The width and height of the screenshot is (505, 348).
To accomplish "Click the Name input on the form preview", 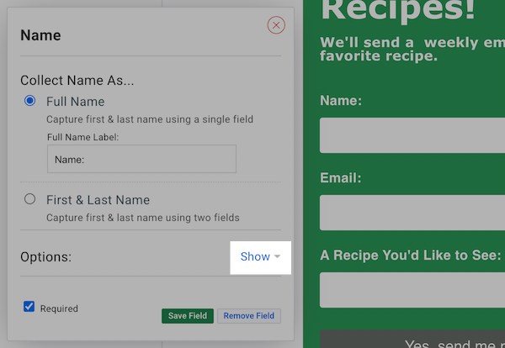I will (x=412, y=135).
